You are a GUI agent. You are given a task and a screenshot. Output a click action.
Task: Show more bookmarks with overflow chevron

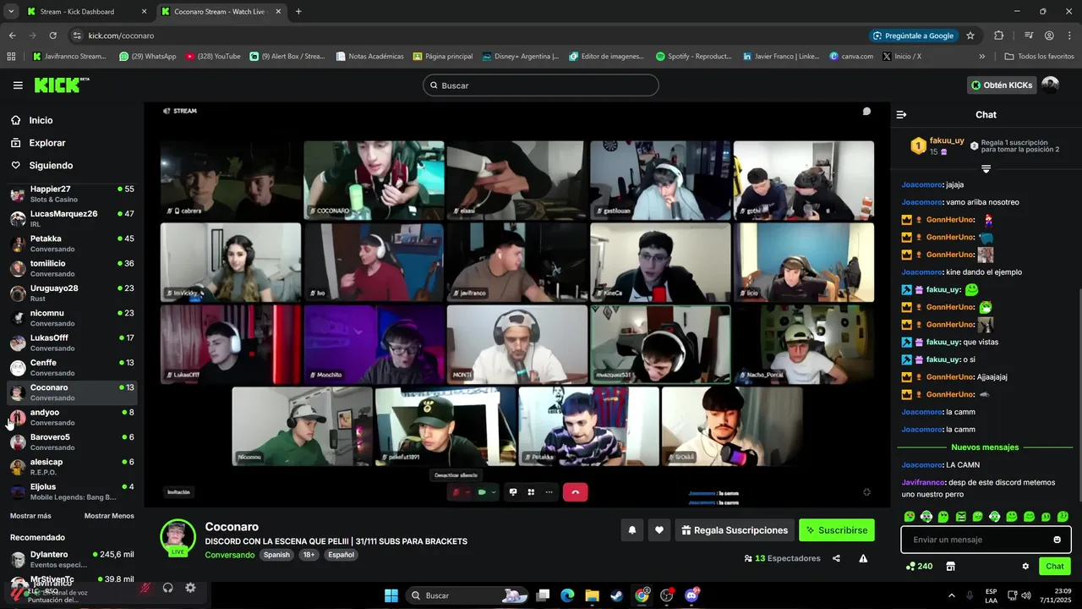pos(981,57)
